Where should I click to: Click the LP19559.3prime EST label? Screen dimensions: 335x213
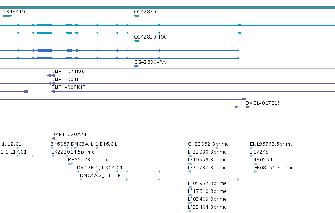click(x=207, y=160)
